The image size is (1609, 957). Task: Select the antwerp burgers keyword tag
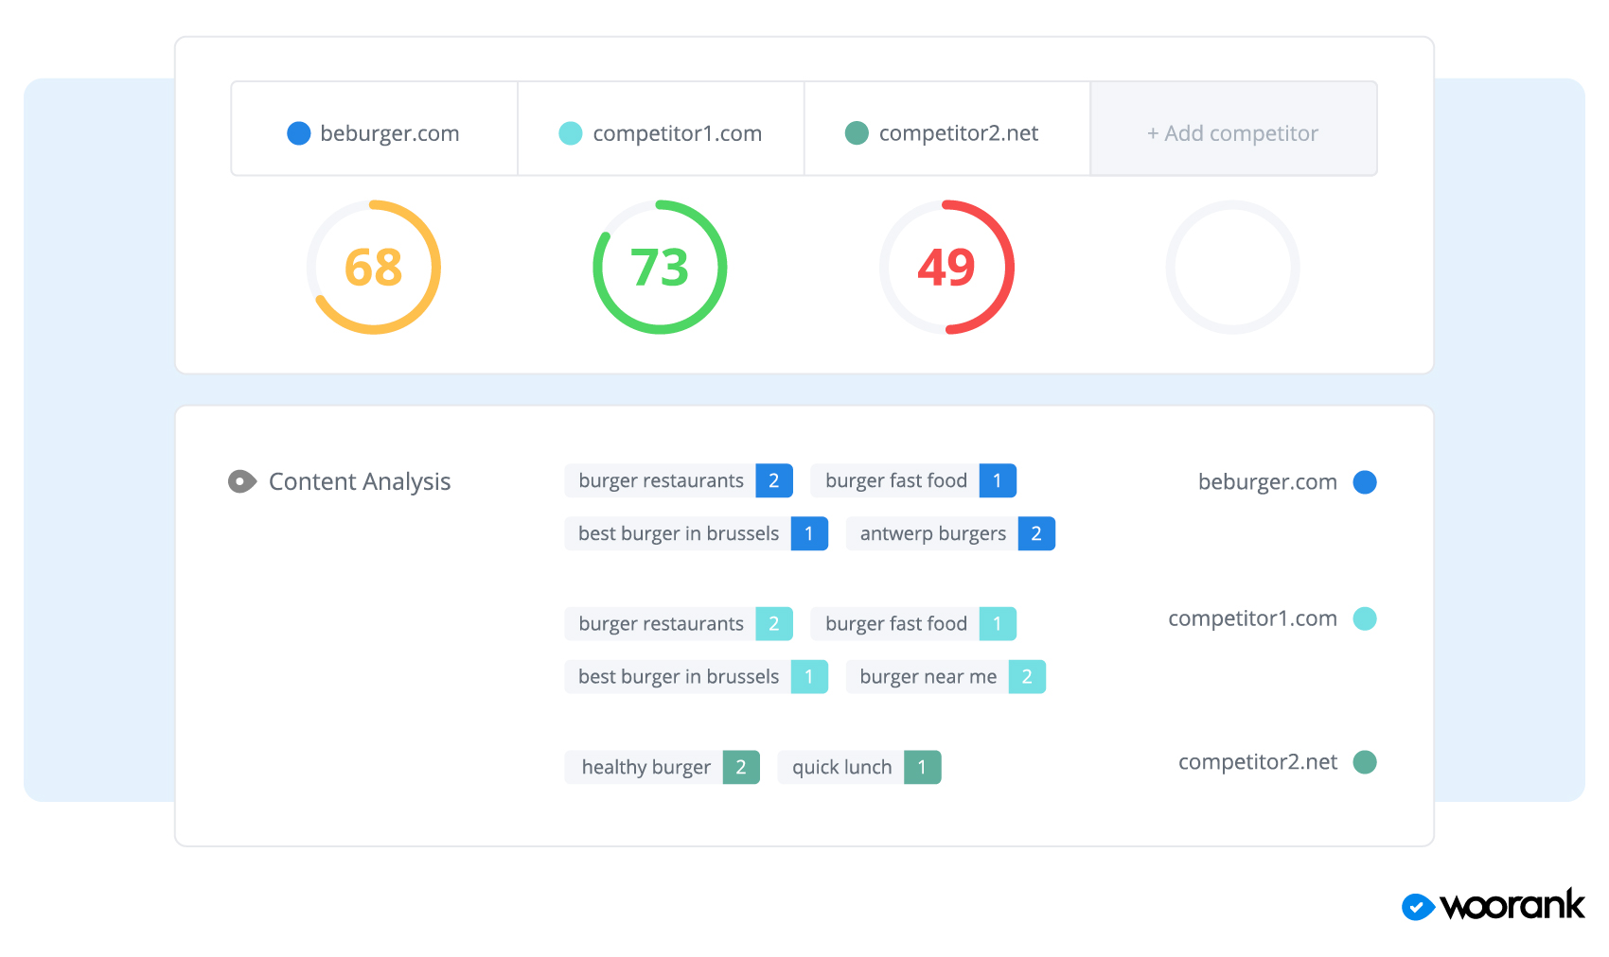(x=949, y=534)
